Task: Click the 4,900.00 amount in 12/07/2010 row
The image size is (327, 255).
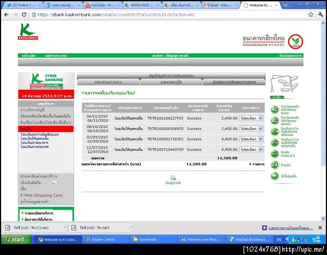Action: (x=229, y=150)
